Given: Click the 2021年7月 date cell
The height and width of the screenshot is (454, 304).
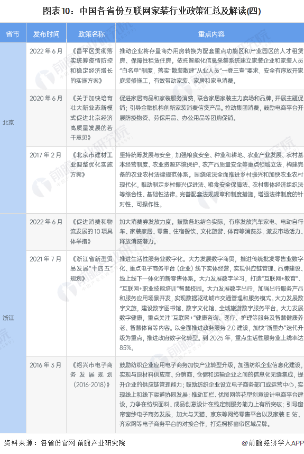Looking at the screenshot, I should (45, 259).
